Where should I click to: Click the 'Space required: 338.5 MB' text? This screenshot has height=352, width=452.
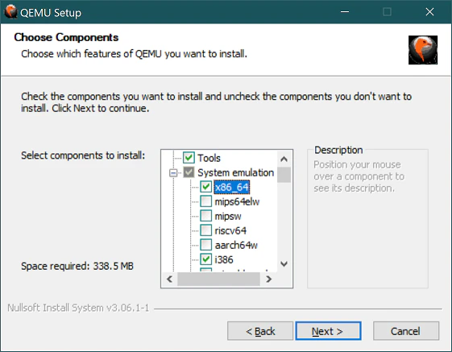[77, 266]
